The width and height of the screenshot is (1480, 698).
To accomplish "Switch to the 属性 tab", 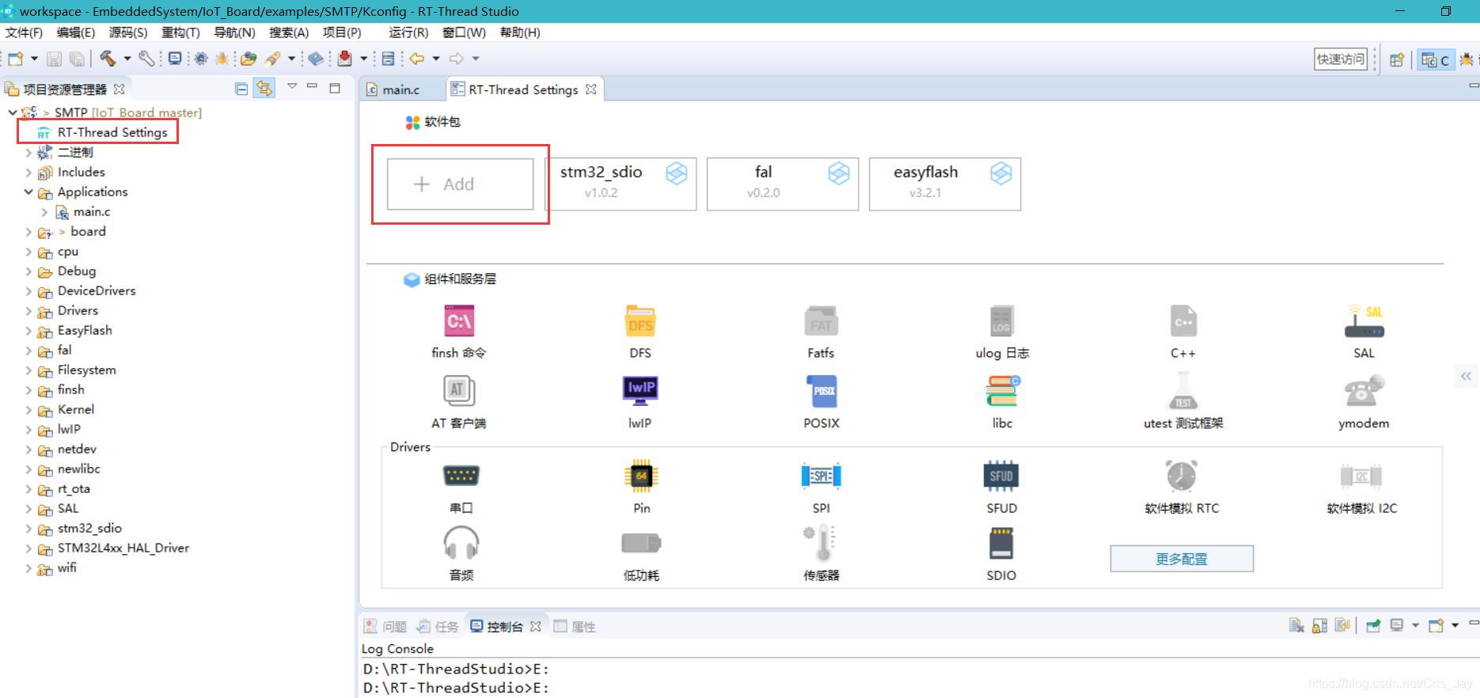I will pyautogui.click(x=575, y=626).
